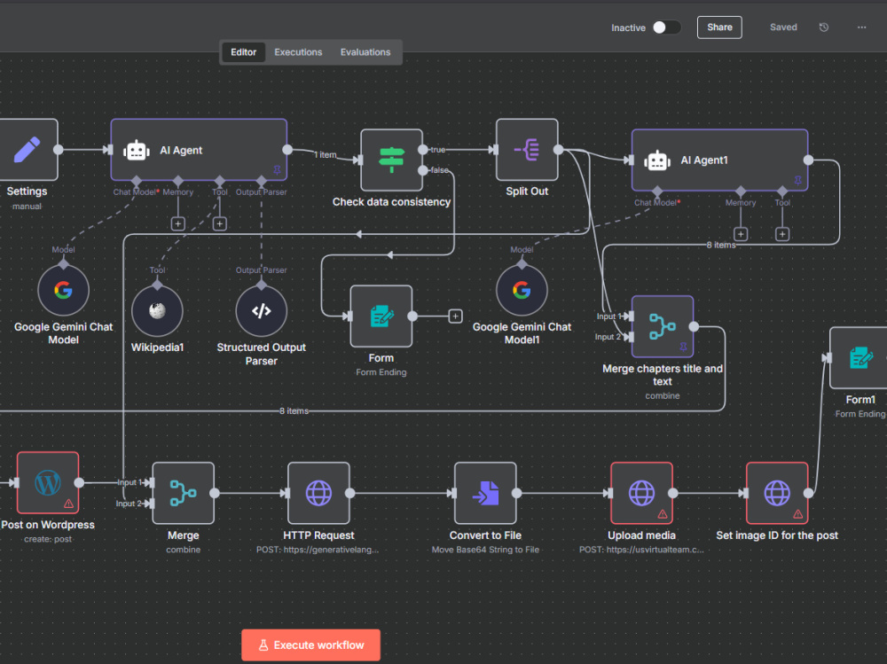Image resolution: width=887 pixels, height=664 pixels.
Task: Select the Convert to File node
Action: 485,493
